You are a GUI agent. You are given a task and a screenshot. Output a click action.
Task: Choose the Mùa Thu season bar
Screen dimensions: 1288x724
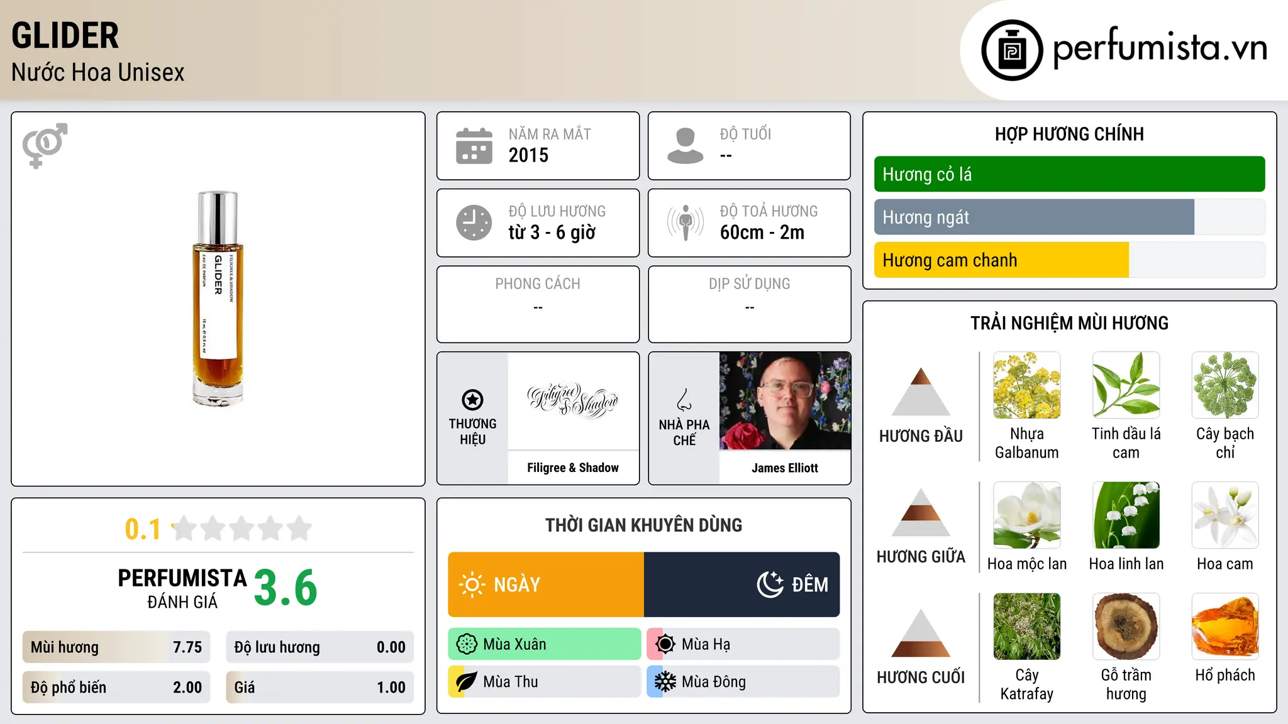(545, 682)
